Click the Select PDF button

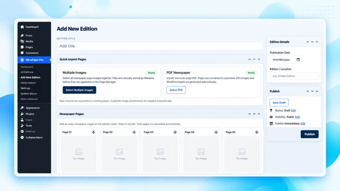(x=176, y=90)
